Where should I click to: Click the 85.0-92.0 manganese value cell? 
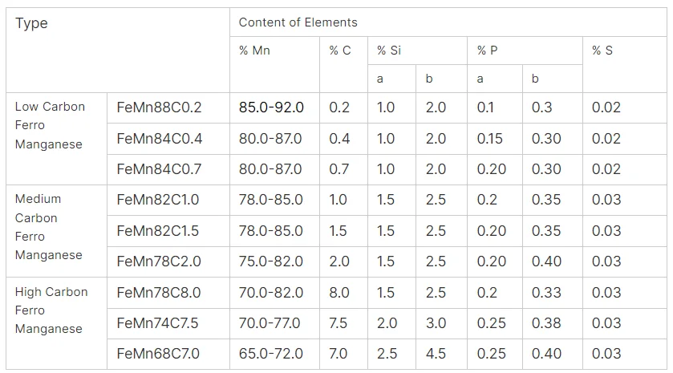(271, 107)
